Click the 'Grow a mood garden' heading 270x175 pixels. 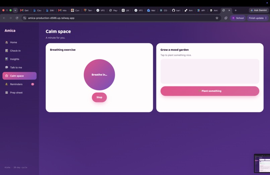(x=175, y=50)
